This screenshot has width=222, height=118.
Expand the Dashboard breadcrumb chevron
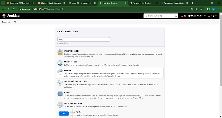coord(12,22)
